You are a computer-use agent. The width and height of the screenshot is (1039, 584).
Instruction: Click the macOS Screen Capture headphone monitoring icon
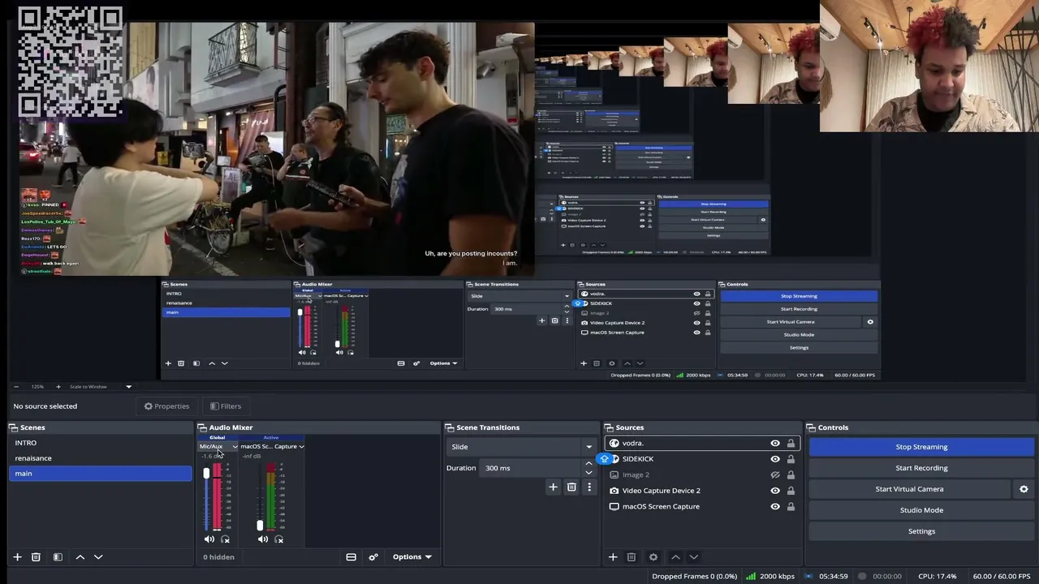point(279,539)
